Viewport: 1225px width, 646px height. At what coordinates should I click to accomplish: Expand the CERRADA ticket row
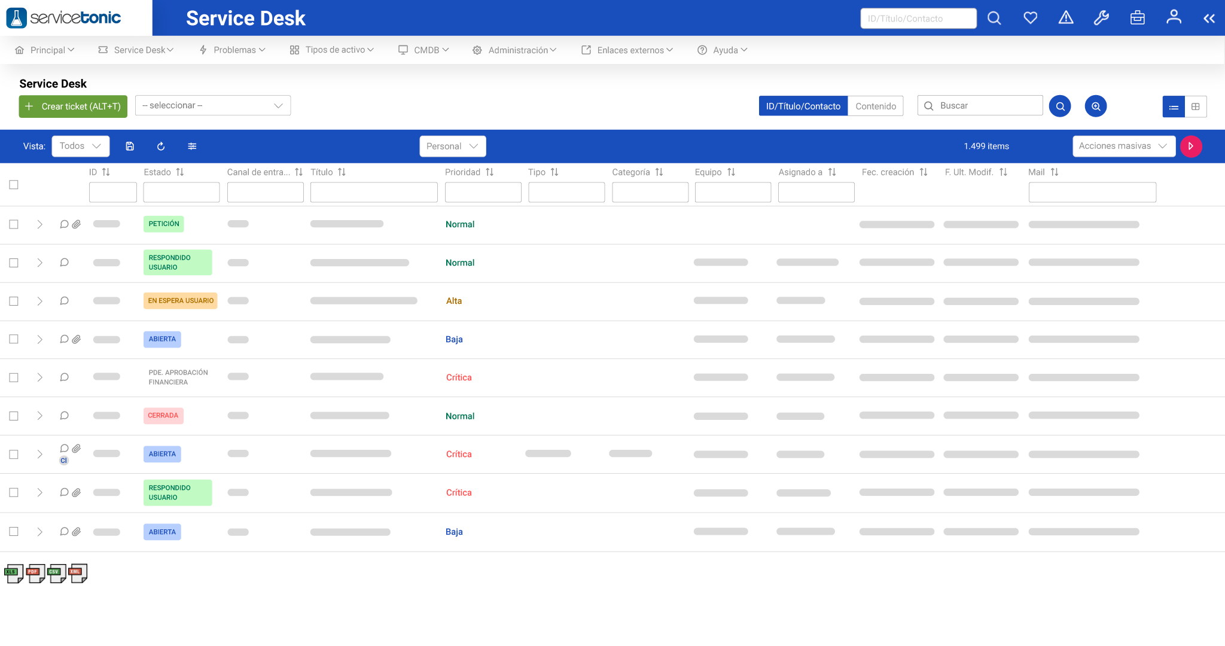(x=39, y=416)
